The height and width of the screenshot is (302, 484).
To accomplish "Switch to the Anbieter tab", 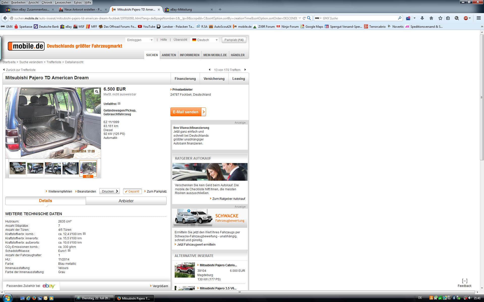I will pos(126,201).
